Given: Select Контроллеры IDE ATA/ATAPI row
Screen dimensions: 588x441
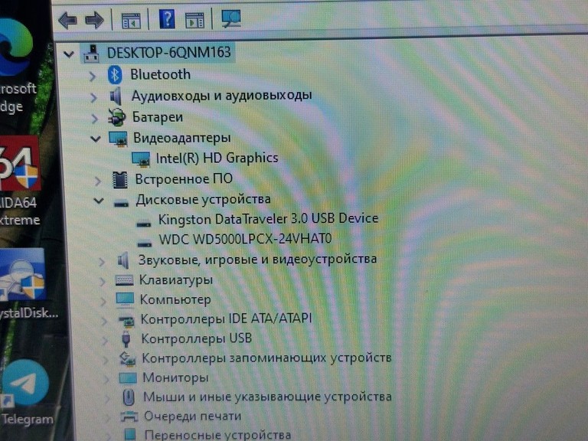Looking at the screenshot, I should tap(226, 318).
